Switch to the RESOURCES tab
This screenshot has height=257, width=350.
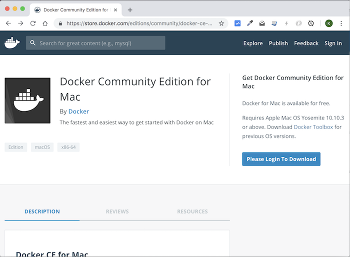coord(192,211)
